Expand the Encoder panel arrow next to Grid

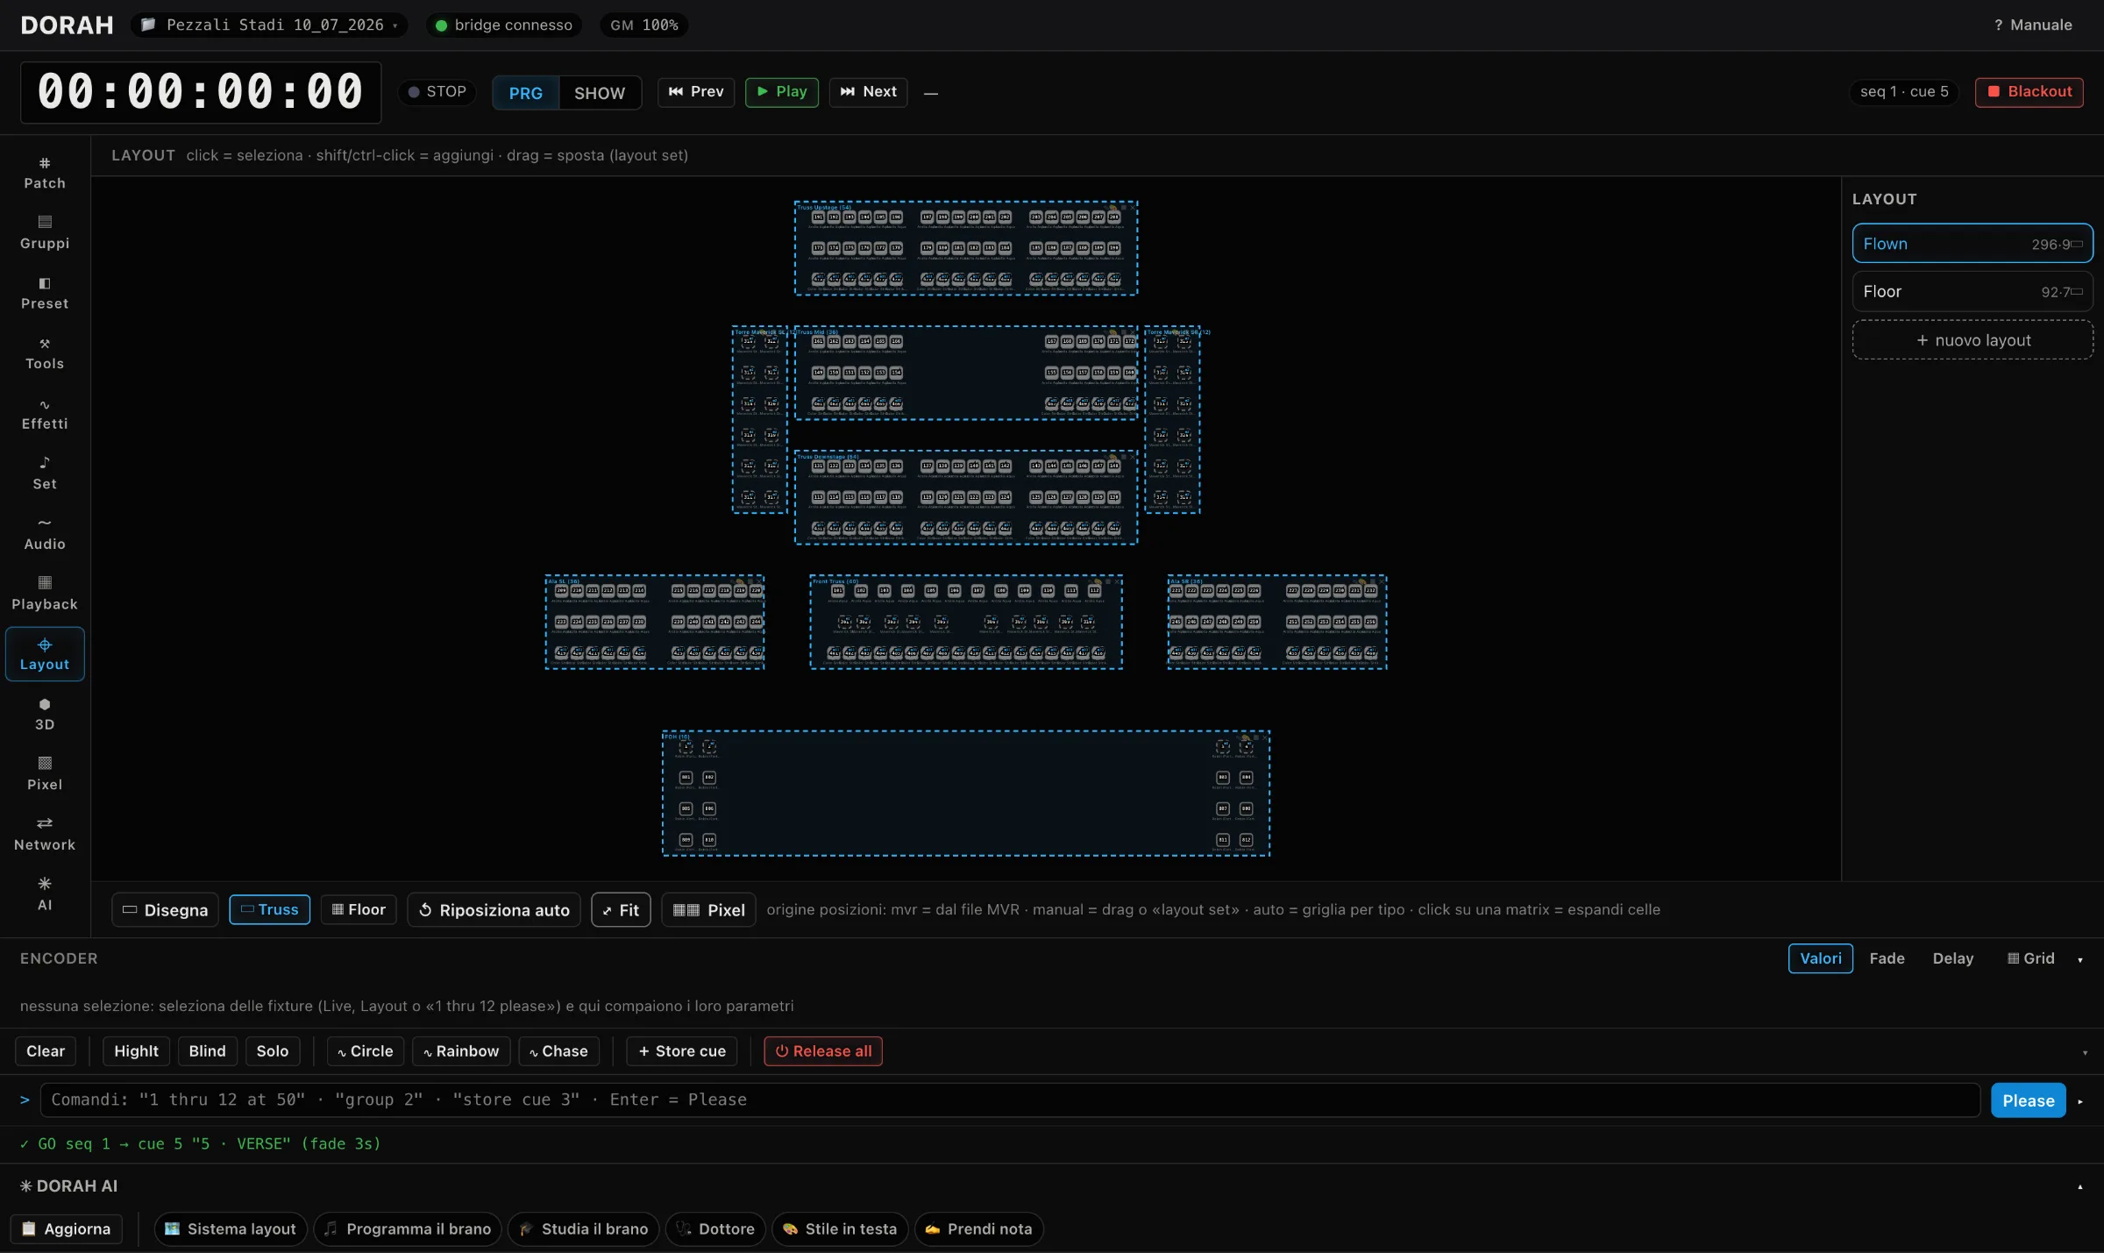(2080, 959)
